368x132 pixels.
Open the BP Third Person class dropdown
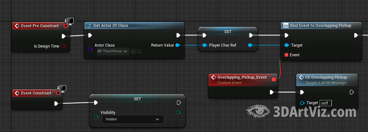[x=113, y=51]
